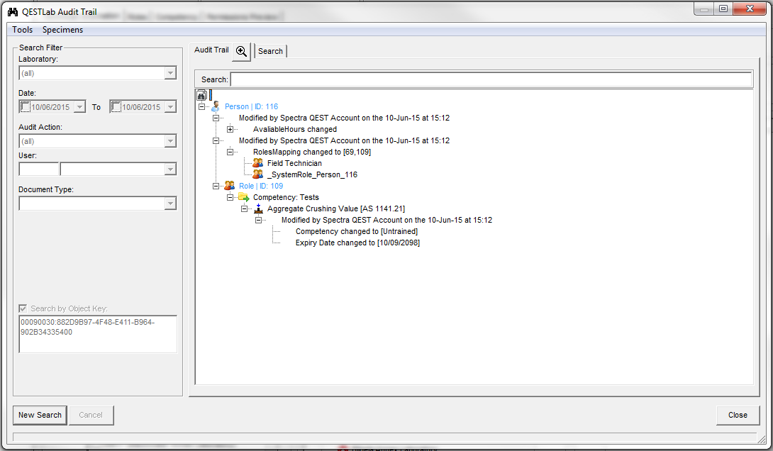
Task: Expand the AvaliableHours changed node
Action: pyautogui.click(x=230, y=129)
